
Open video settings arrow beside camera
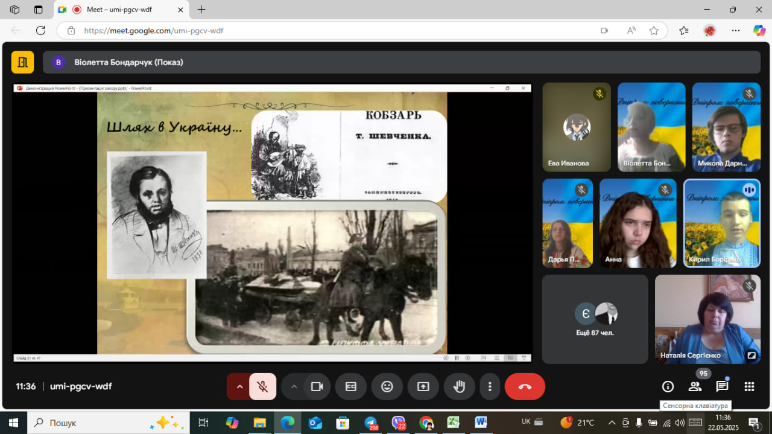(x=294, y=386)
